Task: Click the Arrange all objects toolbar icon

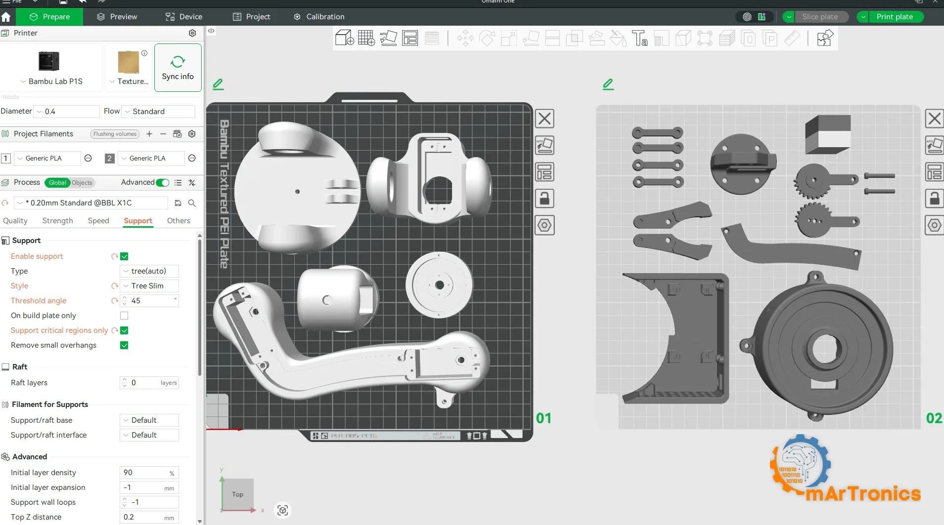Action: pos(410,38)
